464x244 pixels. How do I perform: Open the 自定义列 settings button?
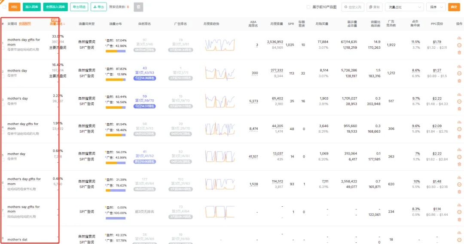pyautogui.click(x=353, y=7)
